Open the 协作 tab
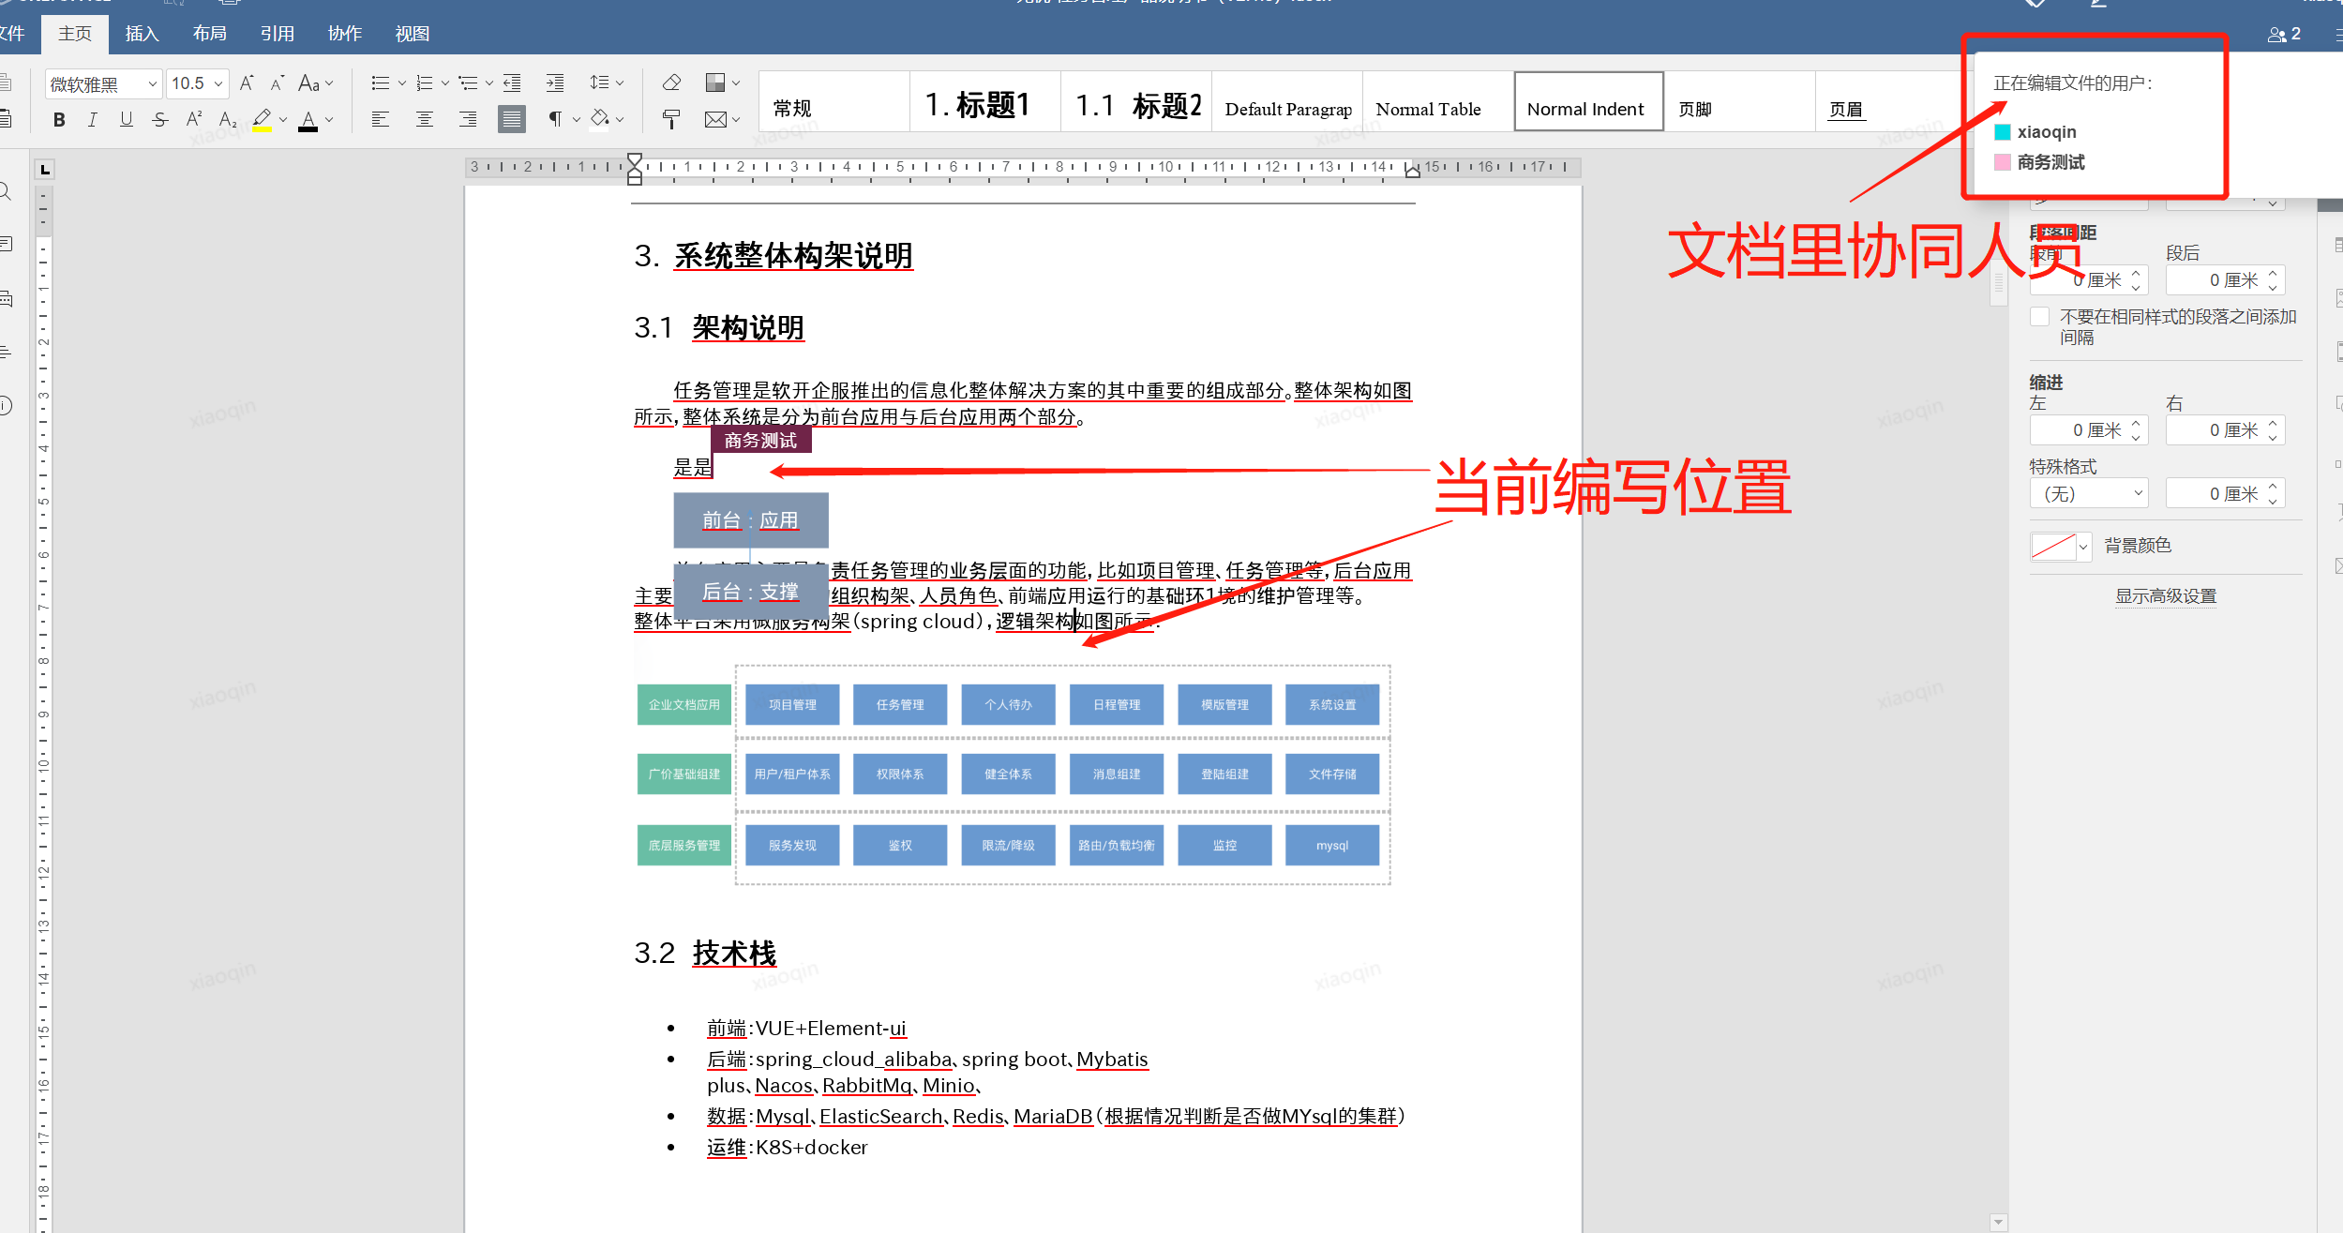This screenshot has width=2343, height=1233. 344,34
